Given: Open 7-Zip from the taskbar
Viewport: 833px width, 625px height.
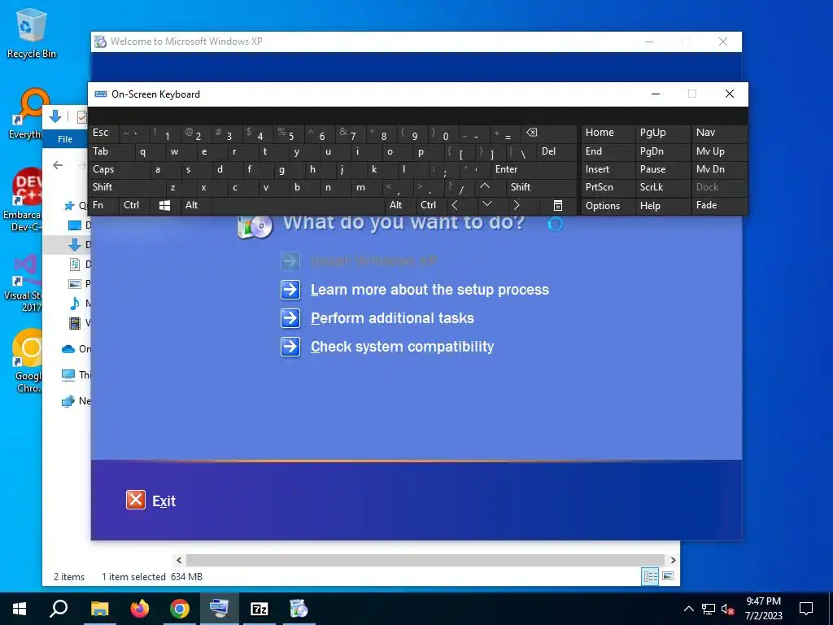Looking at the screenshot, I should coord(259,609).
